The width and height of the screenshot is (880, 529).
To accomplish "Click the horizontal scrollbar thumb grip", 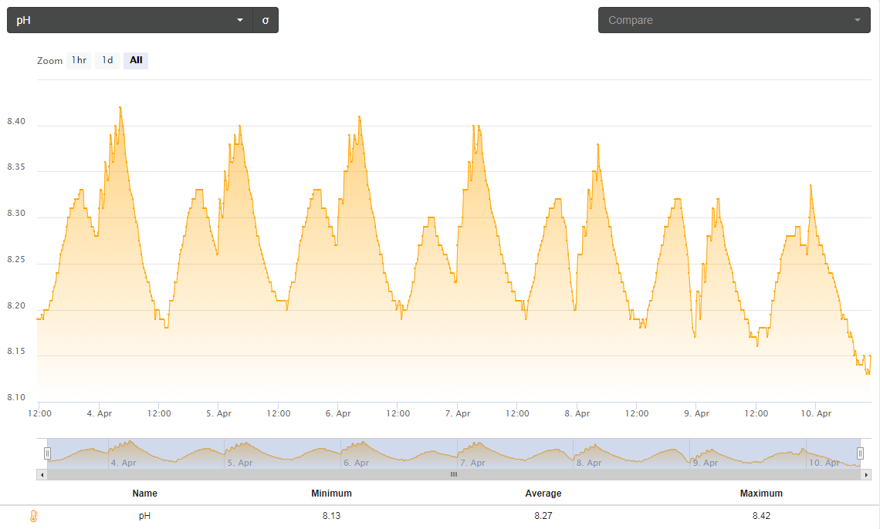I will [x=454, y=475].
